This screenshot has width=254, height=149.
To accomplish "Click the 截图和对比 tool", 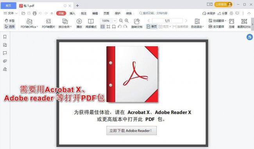I will [x=244, y=24].
